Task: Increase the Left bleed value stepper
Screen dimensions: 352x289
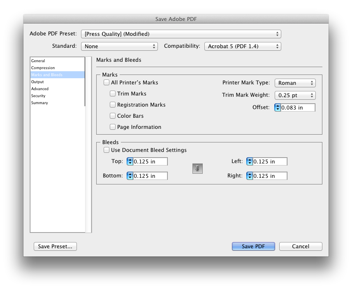Action: point(249,160)
